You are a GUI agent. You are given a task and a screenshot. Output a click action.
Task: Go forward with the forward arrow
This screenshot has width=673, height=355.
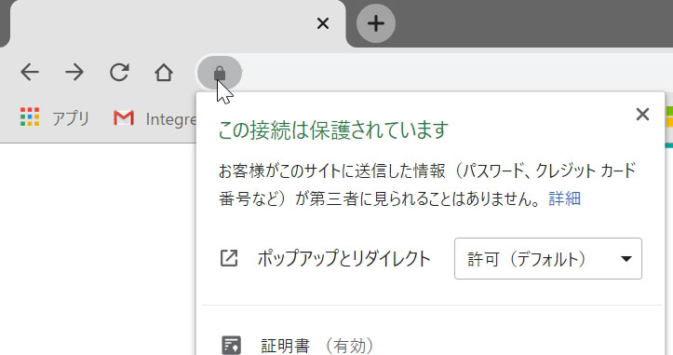(74, 72)
